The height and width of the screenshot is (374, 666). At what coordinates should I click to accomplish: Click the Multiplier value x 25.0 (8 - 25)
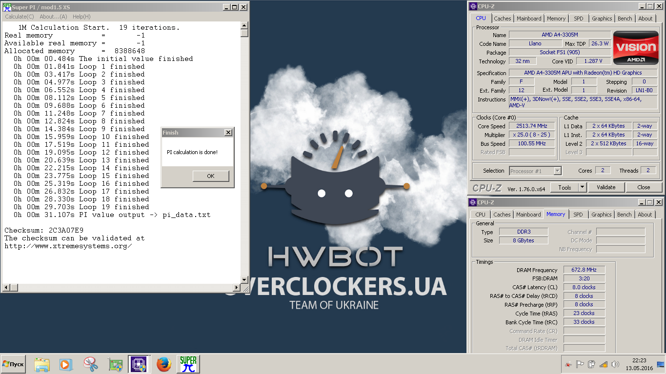(532, 135)
